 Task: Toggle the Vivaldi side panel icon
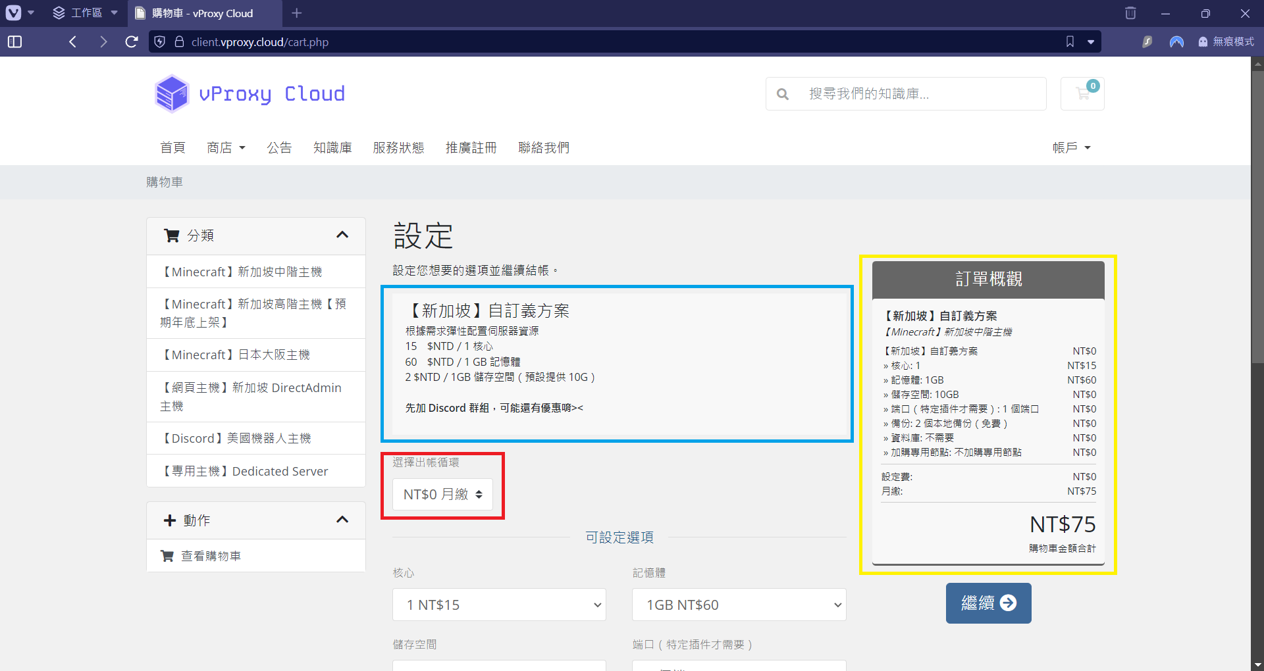click(14, 42)
